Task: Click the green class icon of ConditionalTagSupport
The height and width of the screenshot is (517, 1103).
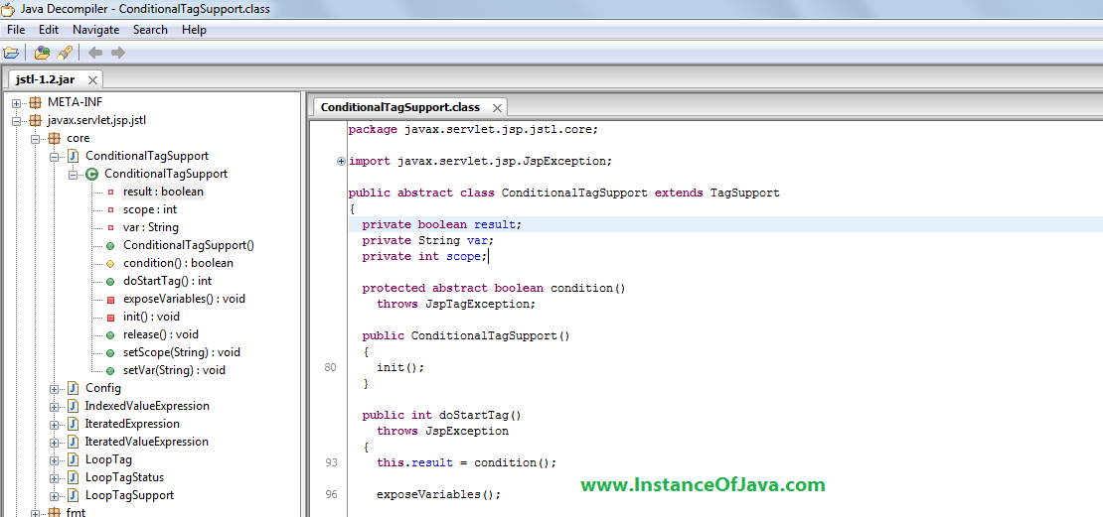Action: [x=91, y=175]
